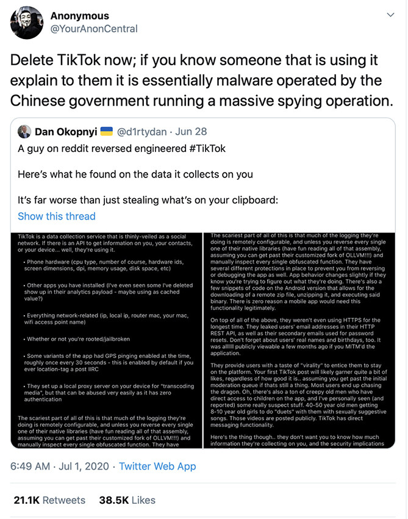Click the Dan Okopnyi author name
Screen dimensions: 408x519
pos(66,131)
